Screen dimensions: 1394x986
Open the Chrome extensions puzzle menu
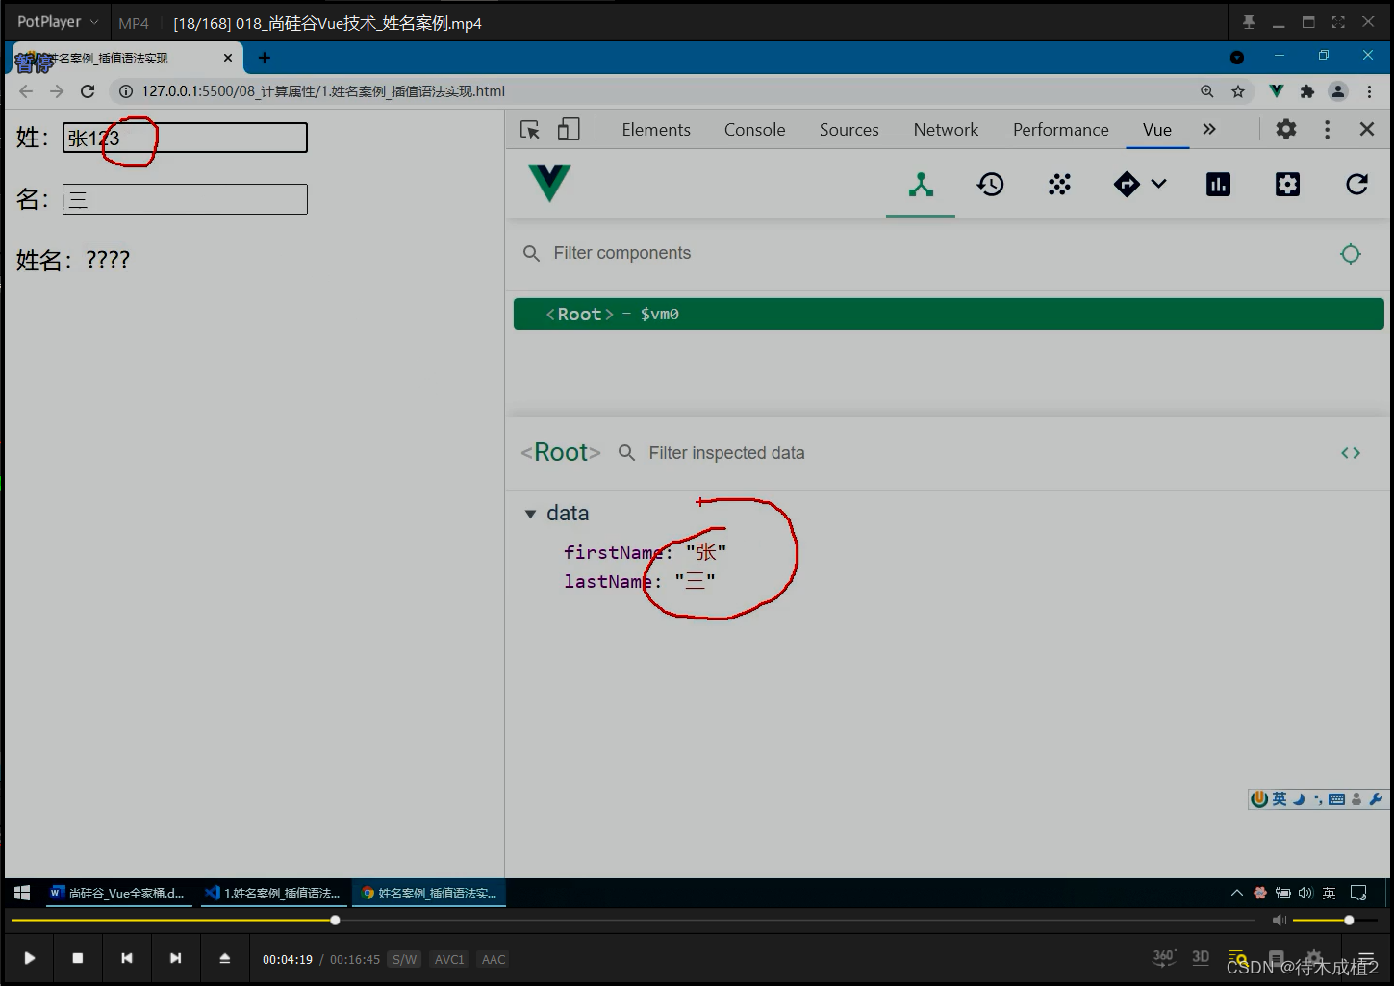pyautogui.click(x=1306, y=91)
